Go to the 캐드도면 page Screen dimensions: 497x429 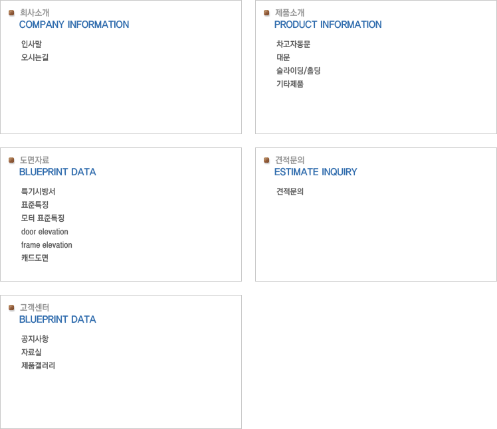coord(35,258)
